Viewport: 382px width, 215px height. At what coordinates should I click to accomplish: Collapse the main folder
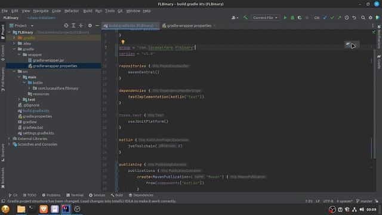[x=19, y=77]
